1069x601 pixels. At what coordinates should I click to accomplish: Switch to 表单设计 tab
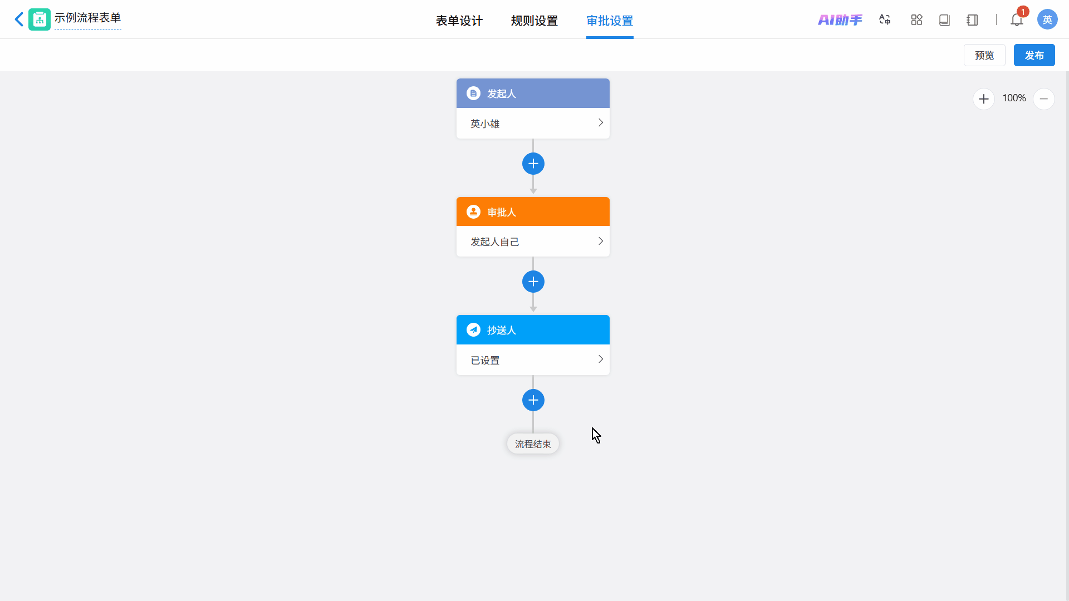point(459,21)
